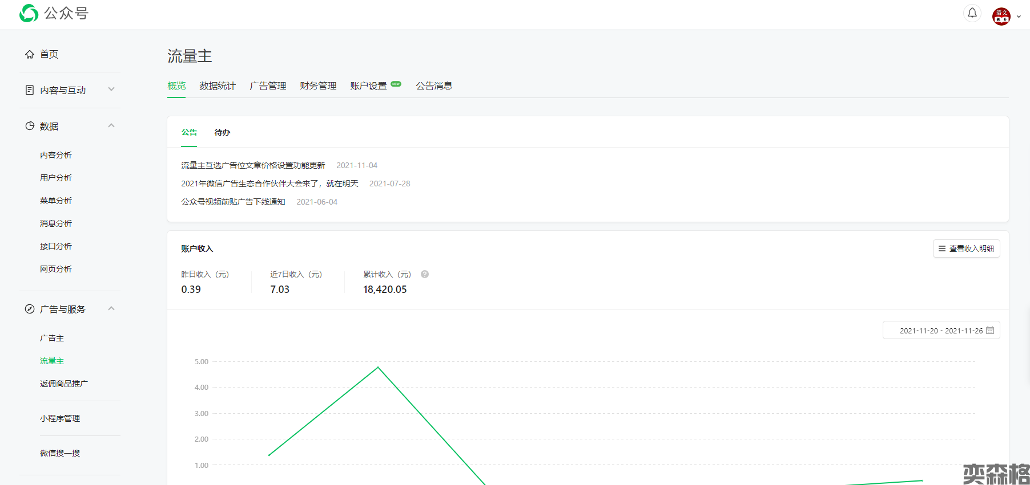This screenshot has width=1030, height=485.
Task: Open 返佣商品推广 in the sidebar
Action: tap(64, 384)
